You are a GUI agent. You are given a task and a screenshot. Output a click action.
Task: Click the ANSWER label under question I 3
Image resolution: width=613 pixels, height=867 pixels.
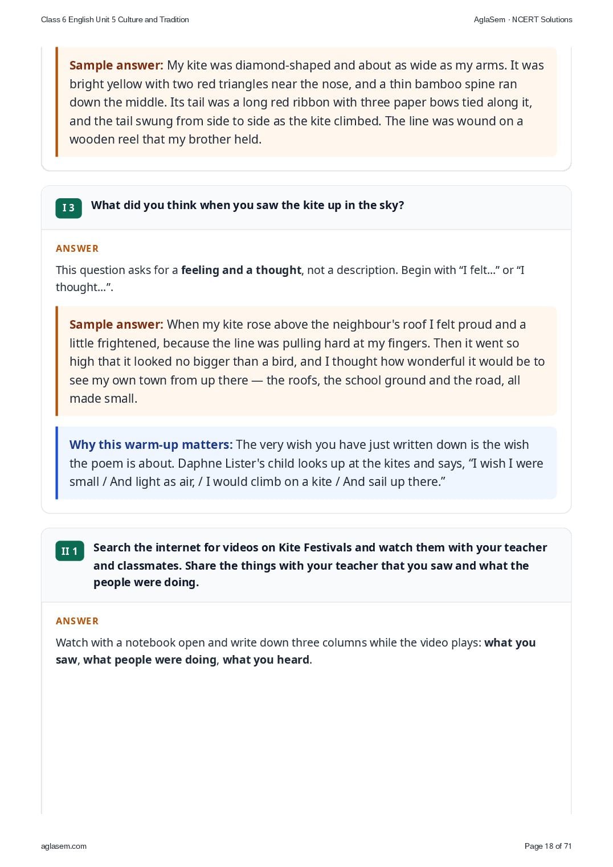[77, 248]
